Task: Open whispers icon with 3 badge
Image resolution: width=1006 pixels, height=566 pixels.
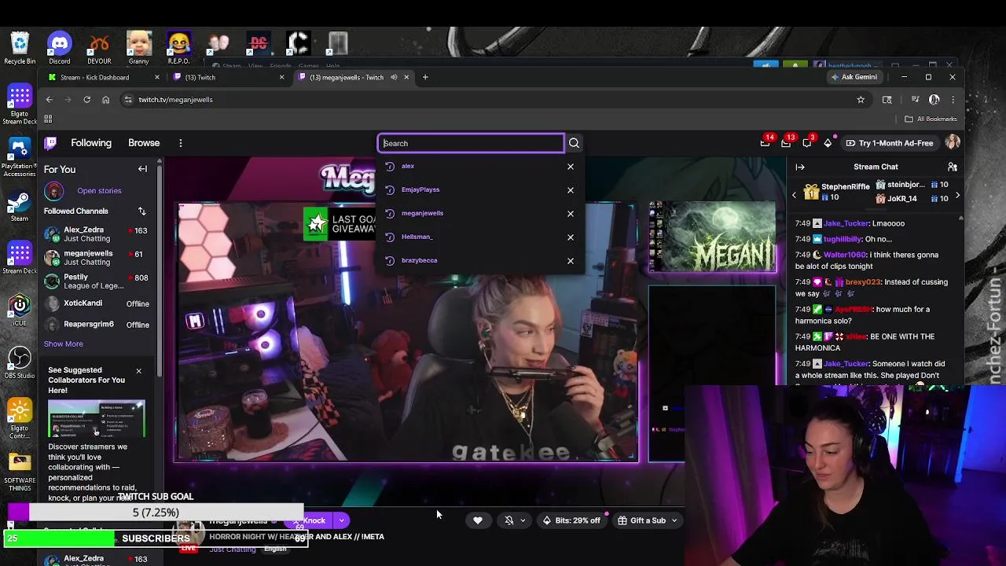Action: [807, 143]
